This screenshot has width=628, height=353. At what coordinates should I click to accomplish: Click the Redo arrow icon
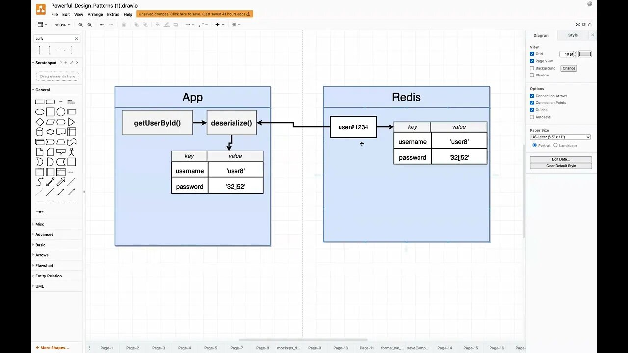pos(111,25)
